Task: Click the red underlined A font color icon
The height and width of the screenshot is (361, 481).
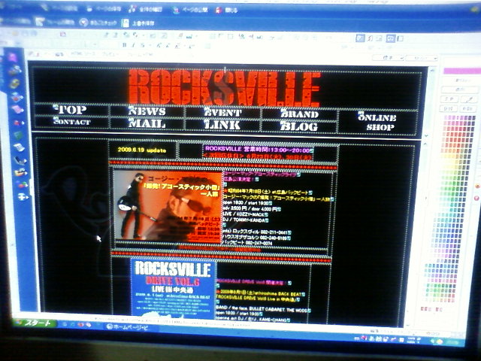Action: [x=177, y=47]
